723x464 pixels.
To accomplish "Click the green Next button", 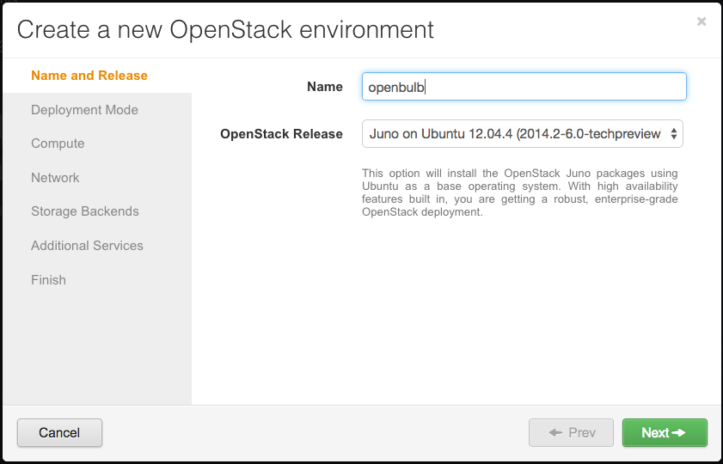I will [665, 433].
